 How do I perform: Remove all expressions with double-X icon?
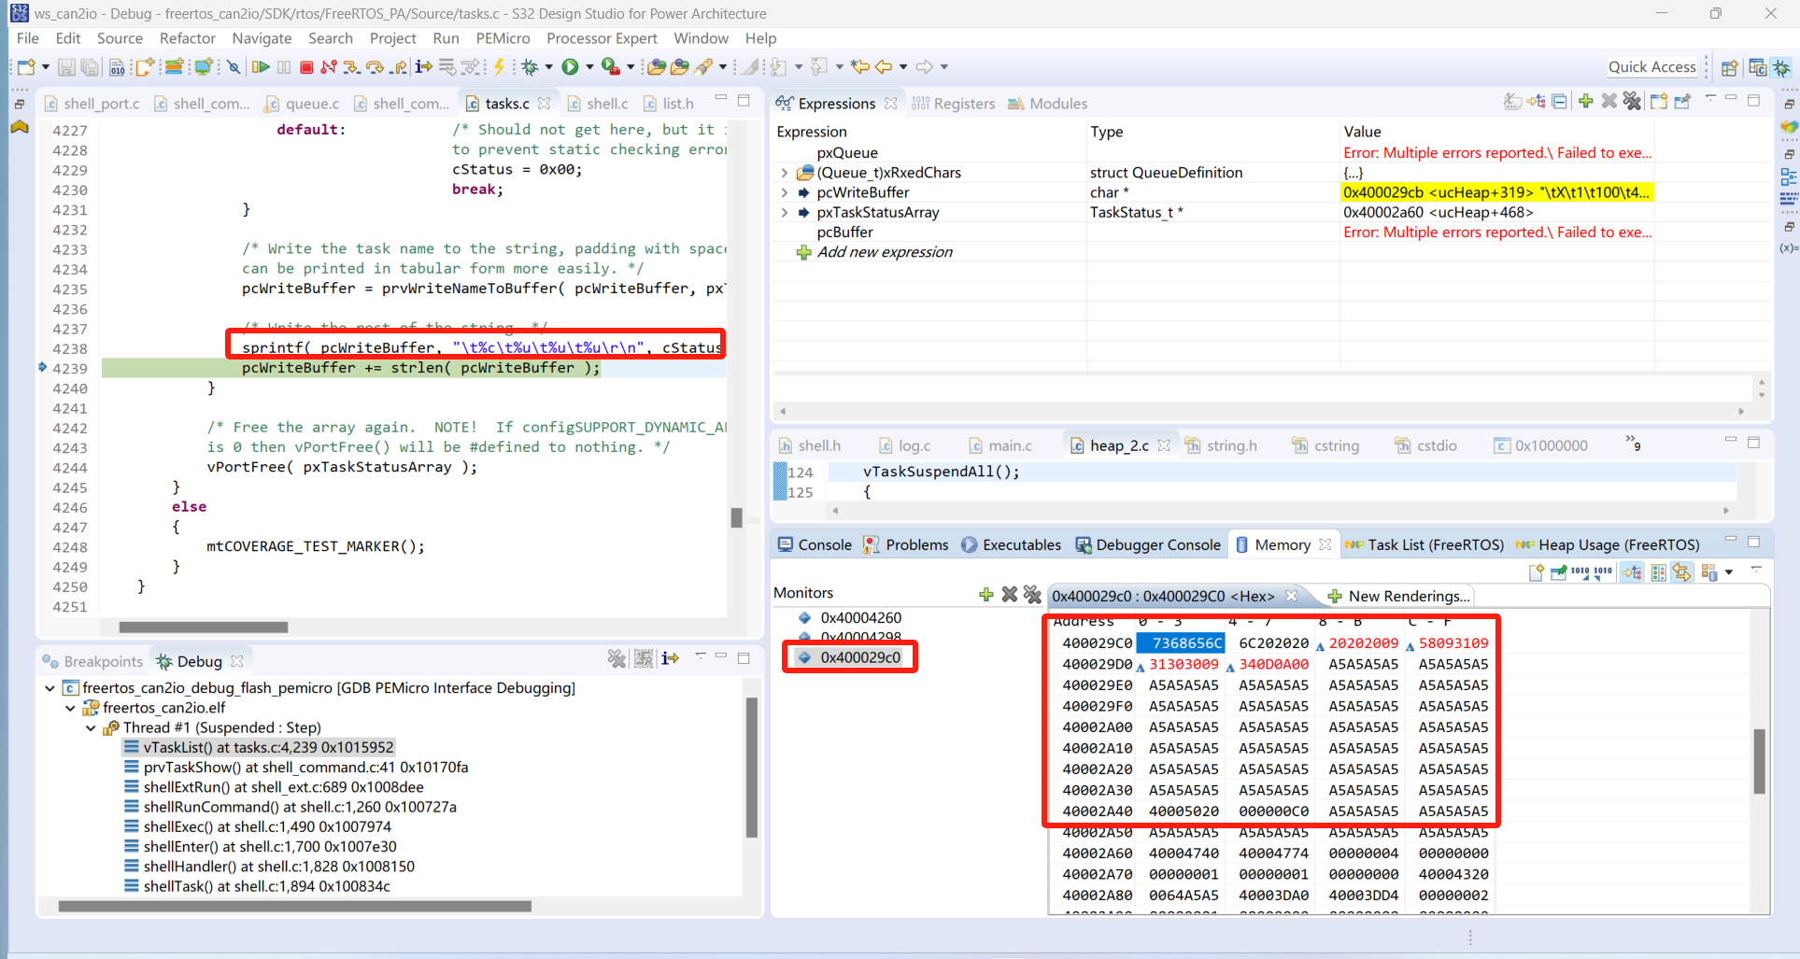[x=1632, y=101]
